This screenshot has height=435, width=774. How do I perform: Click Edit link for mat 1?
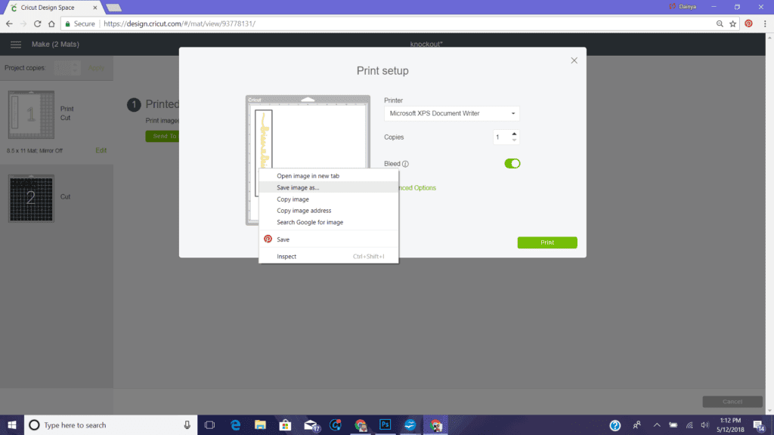(x=101, y=150)
